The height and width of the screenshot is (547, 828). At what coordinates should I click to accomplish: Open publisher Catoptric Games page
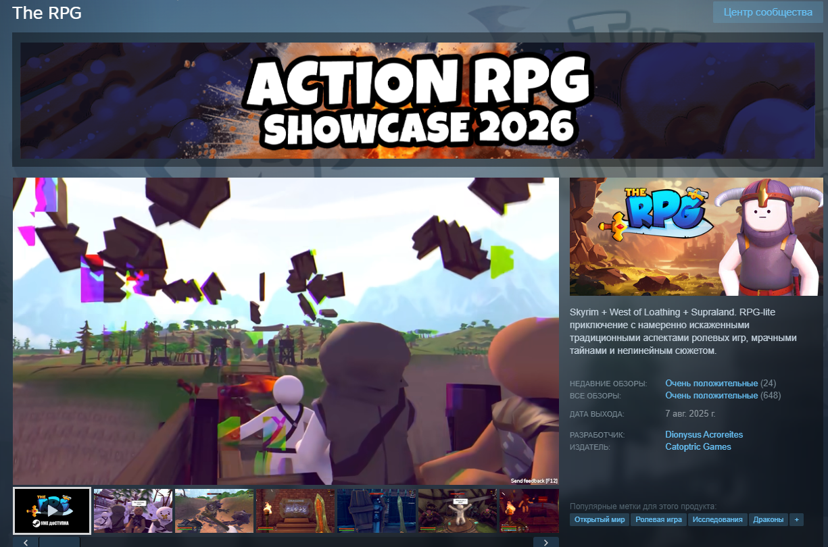[x=698, y=447]
